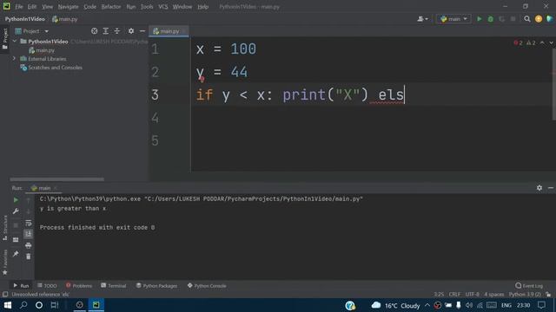Expand External Libraries node

point(15,58)
